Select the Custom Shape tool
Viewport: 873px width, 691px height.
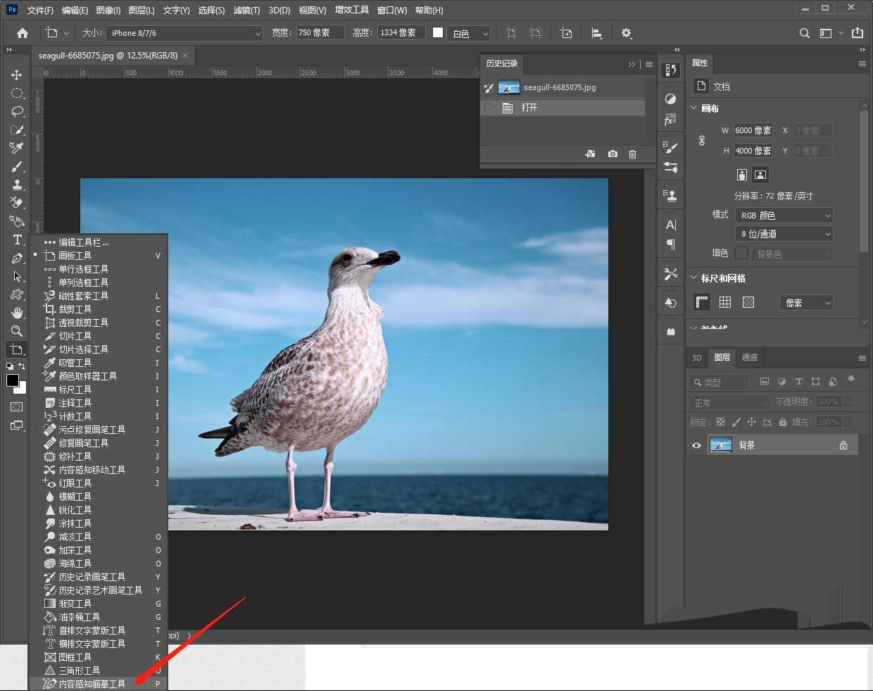tap(17, 294)
